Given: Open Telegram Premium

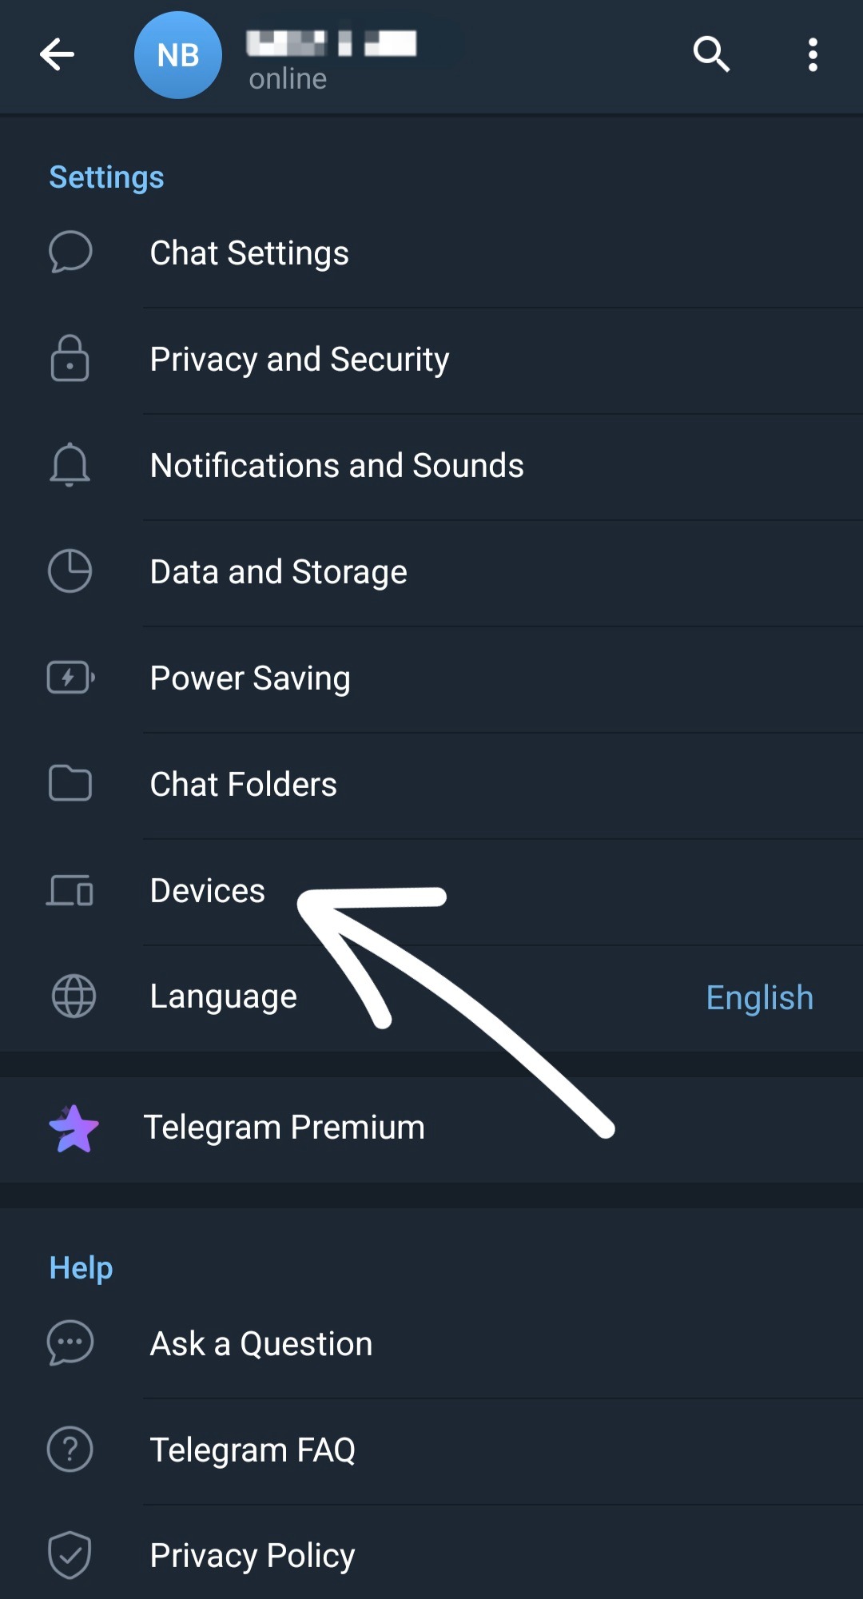Looking at the screenshot, I should coord(284,1128).
